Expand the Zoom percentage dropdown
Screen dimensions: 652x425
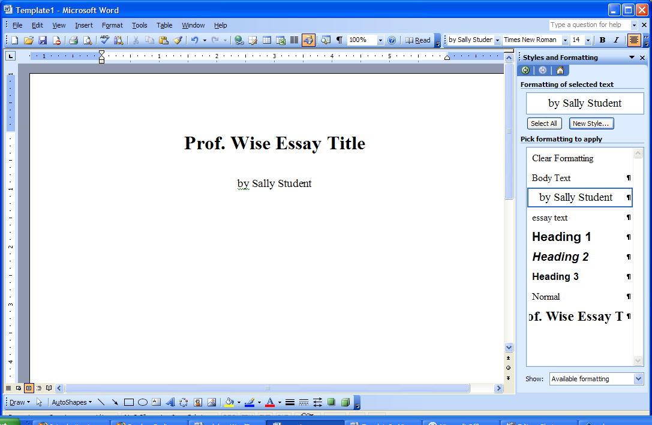pyautogui.click(x=380, y=40)
